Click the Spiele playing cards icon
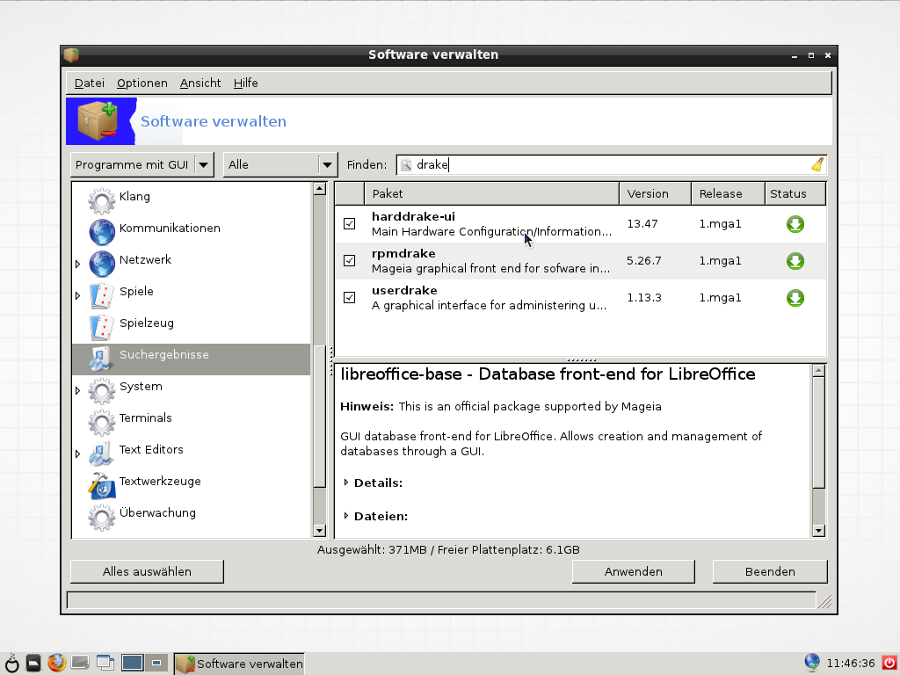 pos(102,295)
